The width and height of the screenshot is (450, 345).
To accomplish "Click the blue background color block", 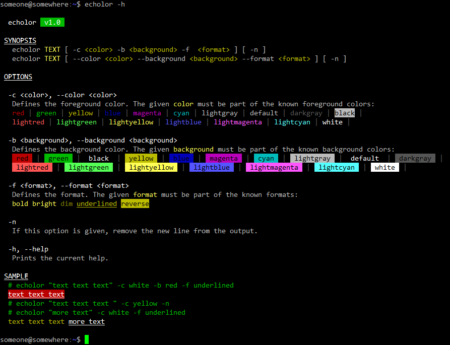I will click(181, 158).
